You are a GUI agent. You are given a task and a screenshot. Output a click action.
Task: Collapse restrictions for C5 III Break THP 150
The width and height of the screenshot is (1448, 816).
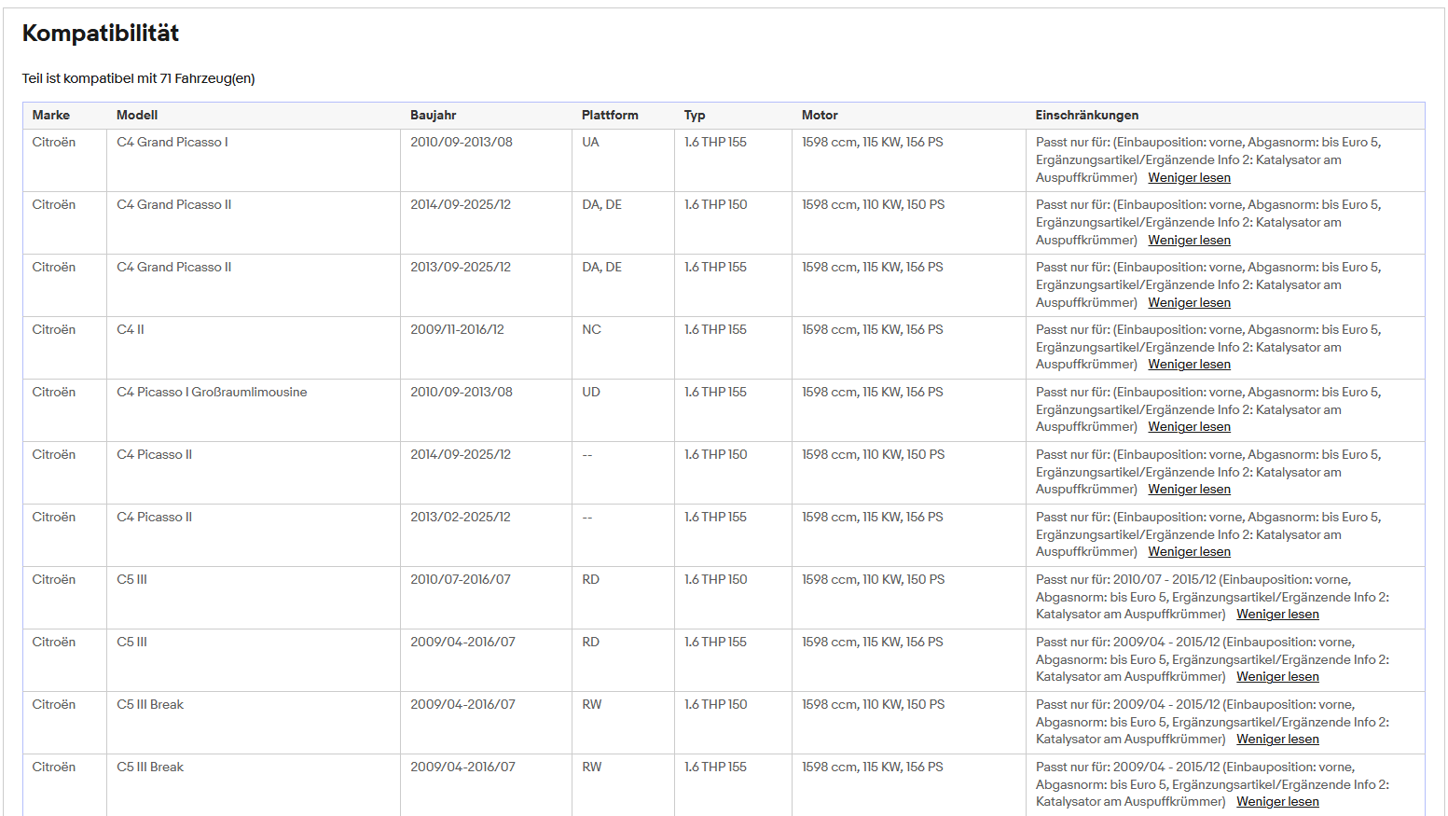[x=1277, y=740]
